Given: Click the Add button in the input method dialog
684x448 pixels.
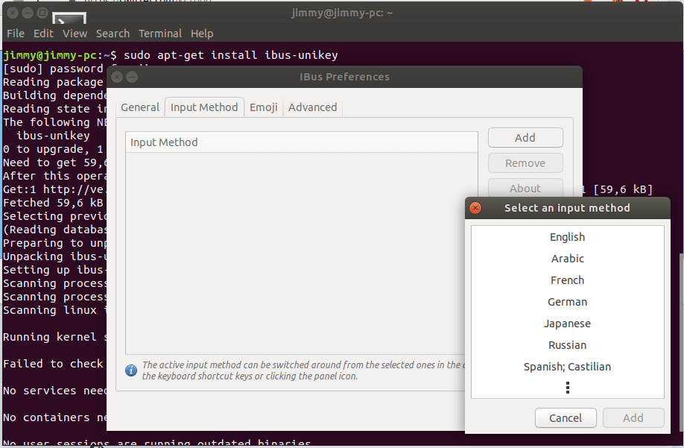Looking at the screenshot, I should coord(633,418).
